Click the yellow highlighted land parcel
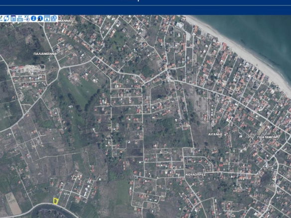 pos(56,201)
